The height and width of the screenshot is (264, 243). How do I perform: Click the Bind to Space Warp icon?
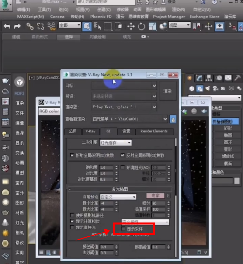(52, 26)
